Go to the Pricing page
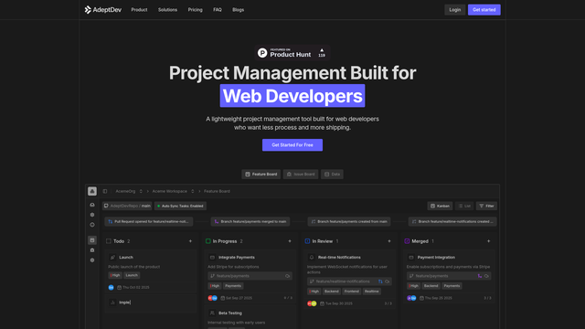The width and height of the screenshot is (585, 329). coord(195,10)
